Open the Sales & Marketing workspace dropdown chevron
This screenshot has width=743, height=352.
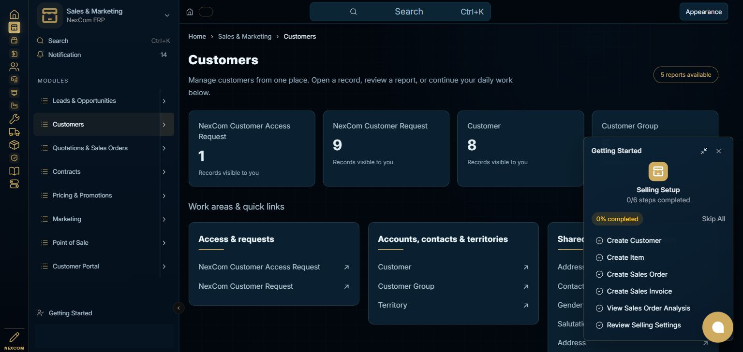pyautogui.click(x=167, y=15)
